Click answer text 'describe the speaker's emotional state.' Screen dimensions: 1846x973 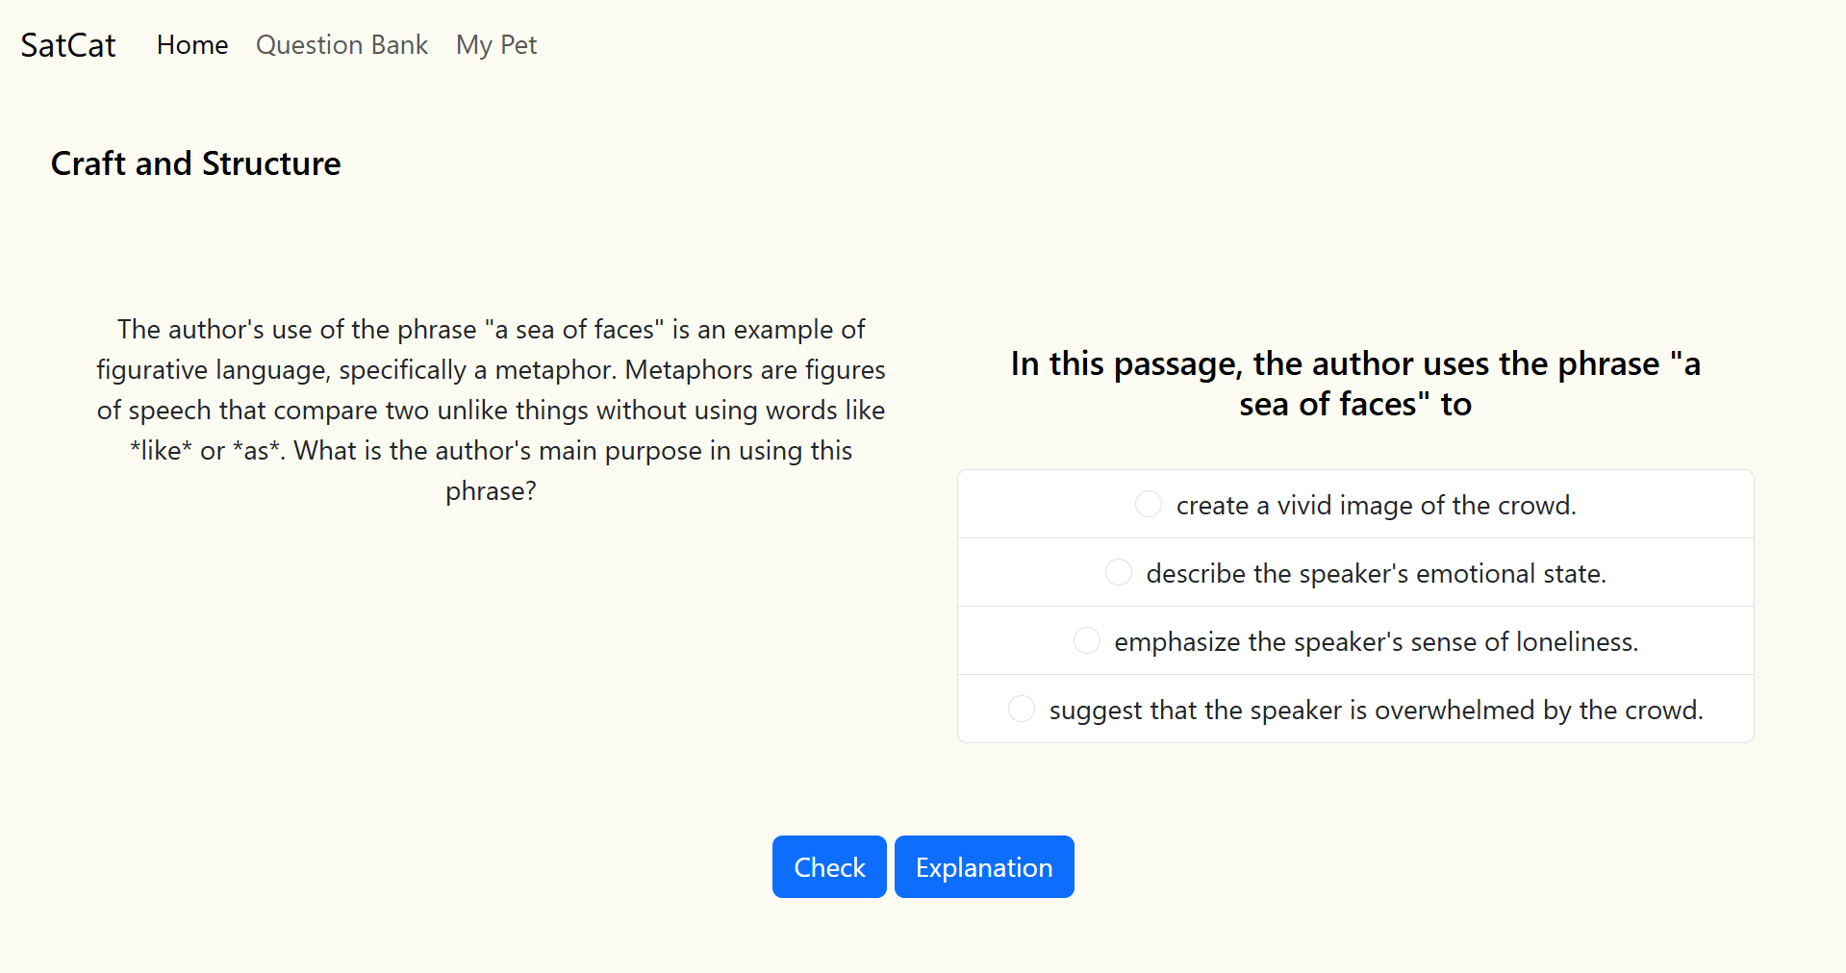tap(1376, 574)
